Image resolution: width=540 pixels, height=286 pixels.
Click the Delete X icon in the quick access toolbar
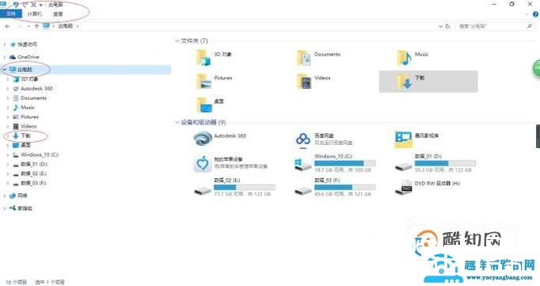33,5
